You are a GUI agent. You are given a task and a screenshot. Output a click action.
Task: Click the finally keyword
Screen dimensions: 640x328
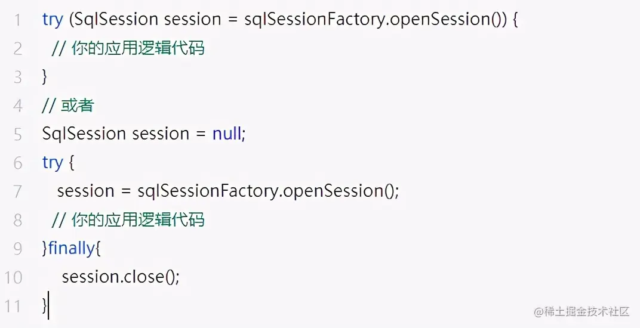pyautogui.click(x=71, y=248)
